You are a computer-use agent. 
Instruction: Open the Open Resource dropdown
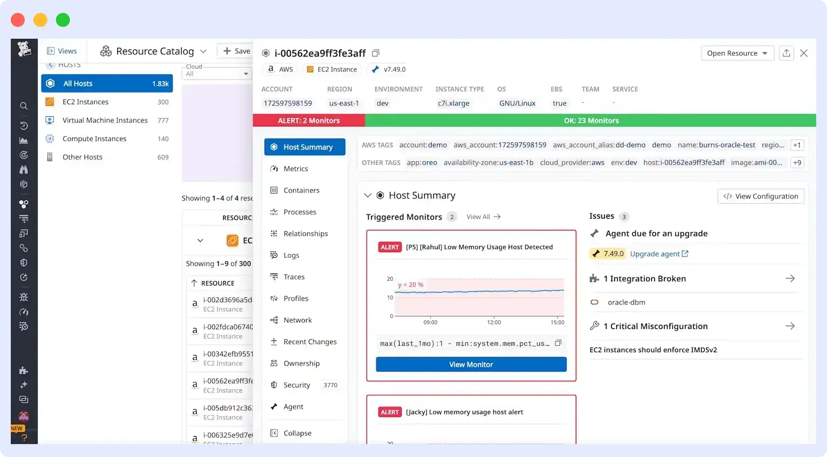pyautogui.click(x=737, y=53)
